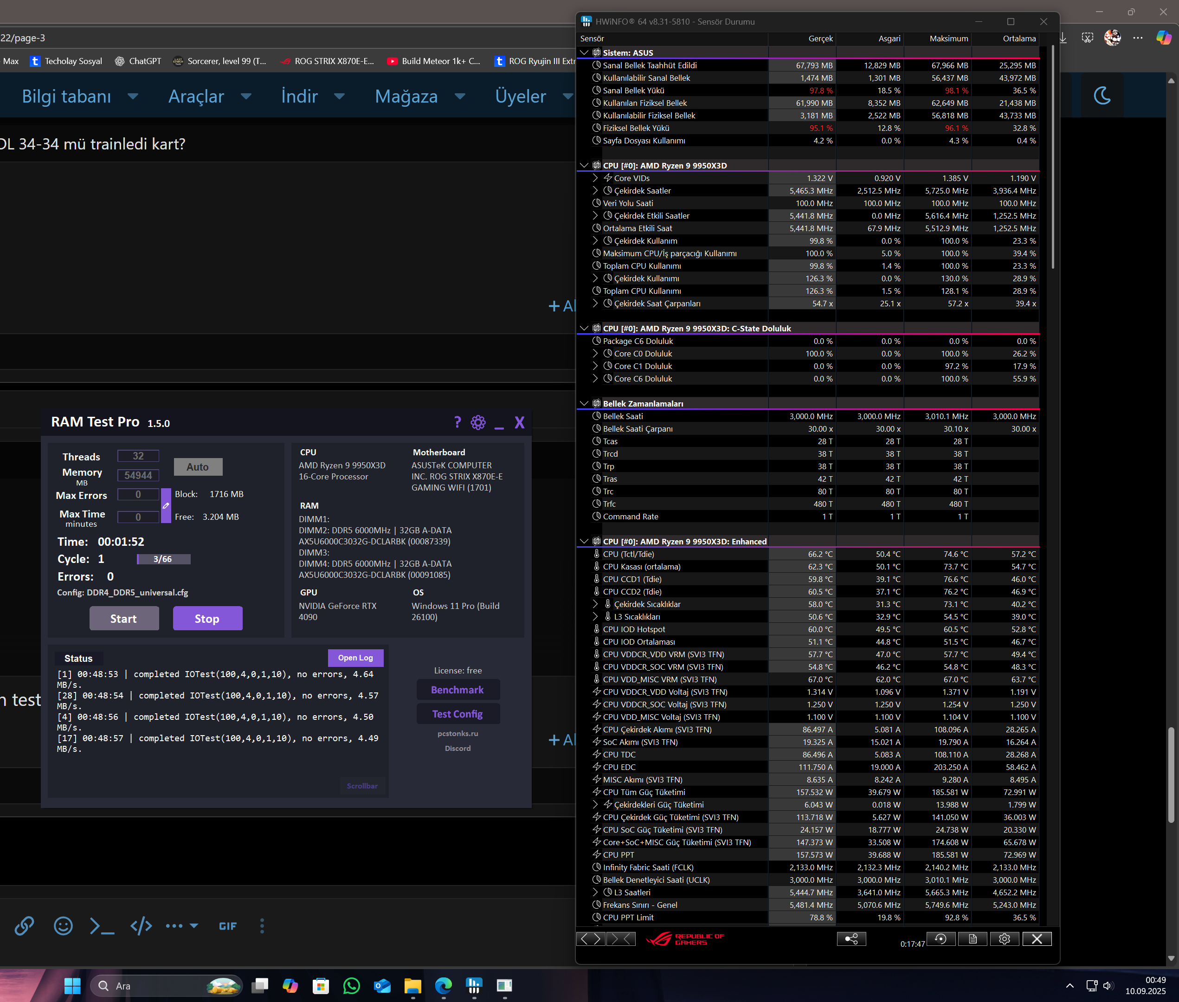Click the command prompt icon in editor toolbar
Screen dimensions: 1179x1002
tap(102, 926)
